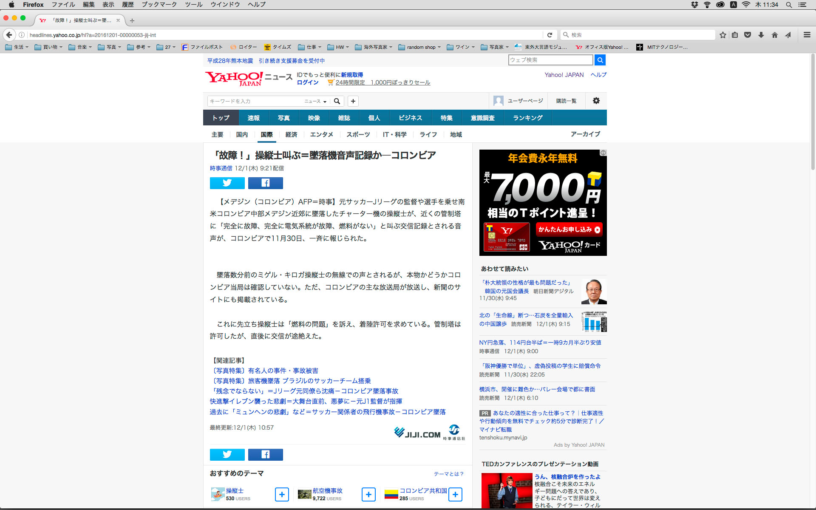Go to Firefox home icon
Image resolution: width=816 pixels, height=510 pixels.
(x=775, y=35)
